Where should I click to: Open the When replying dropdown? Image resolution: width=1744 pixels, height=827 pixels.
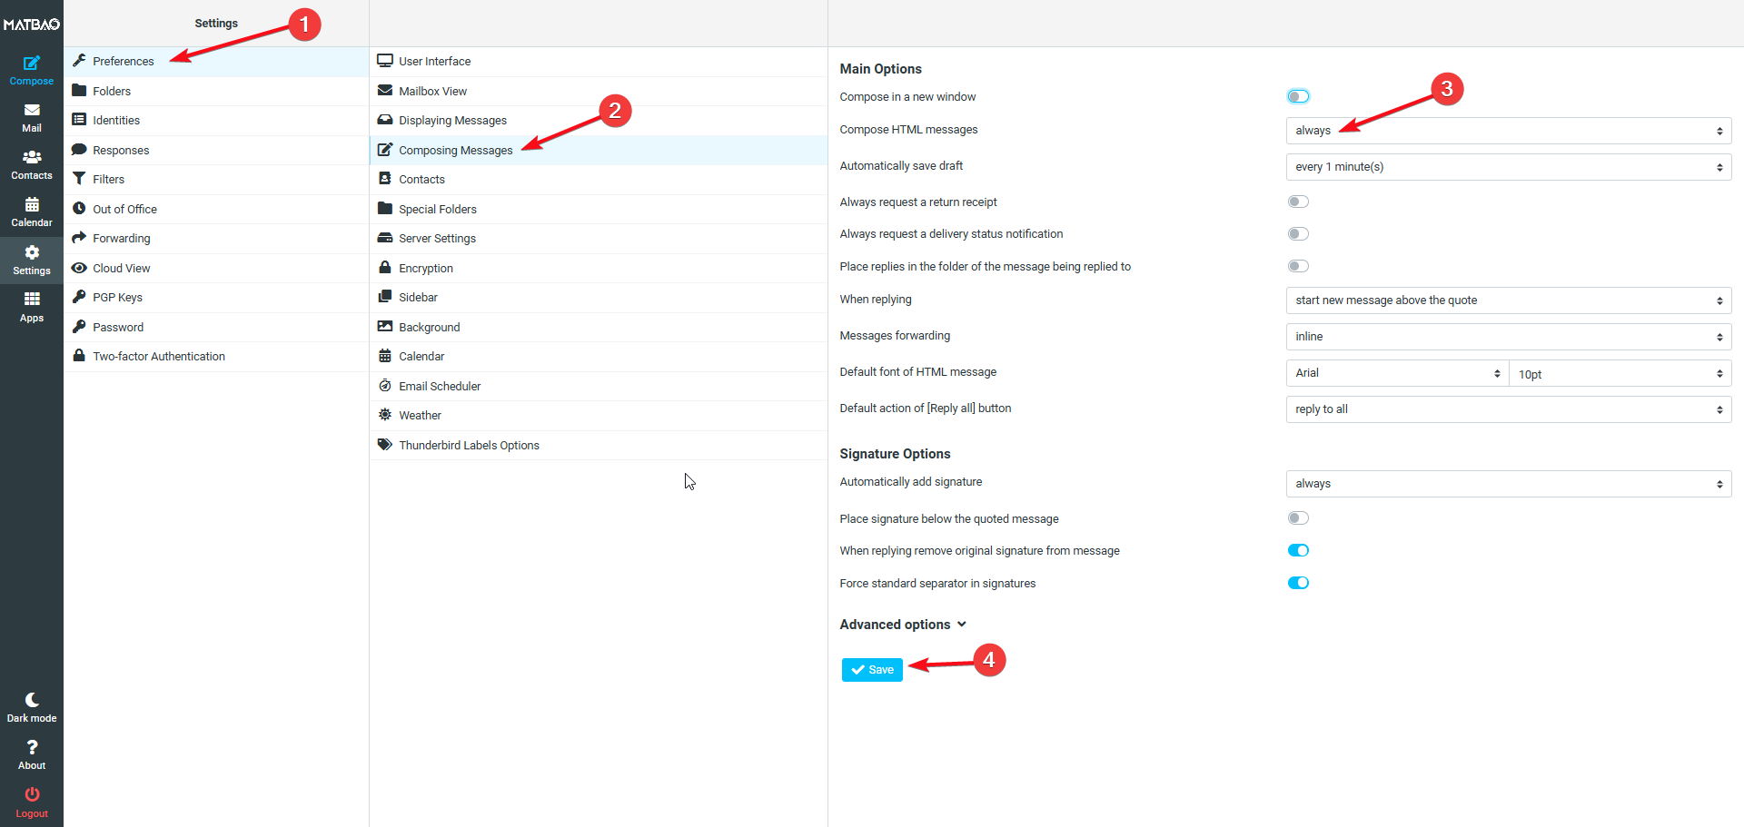tap(1508, 300)
